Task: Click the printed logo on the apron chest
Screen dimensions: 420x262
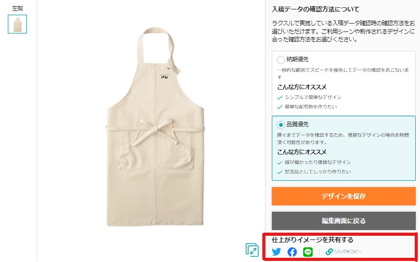Action: (164, 77)
